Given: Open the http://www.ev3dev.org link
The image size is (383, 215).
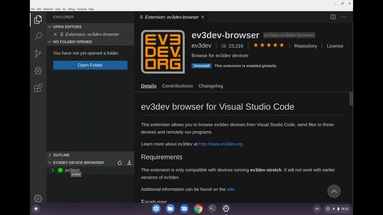Looking at the screenshot, I should pos(221,144).
